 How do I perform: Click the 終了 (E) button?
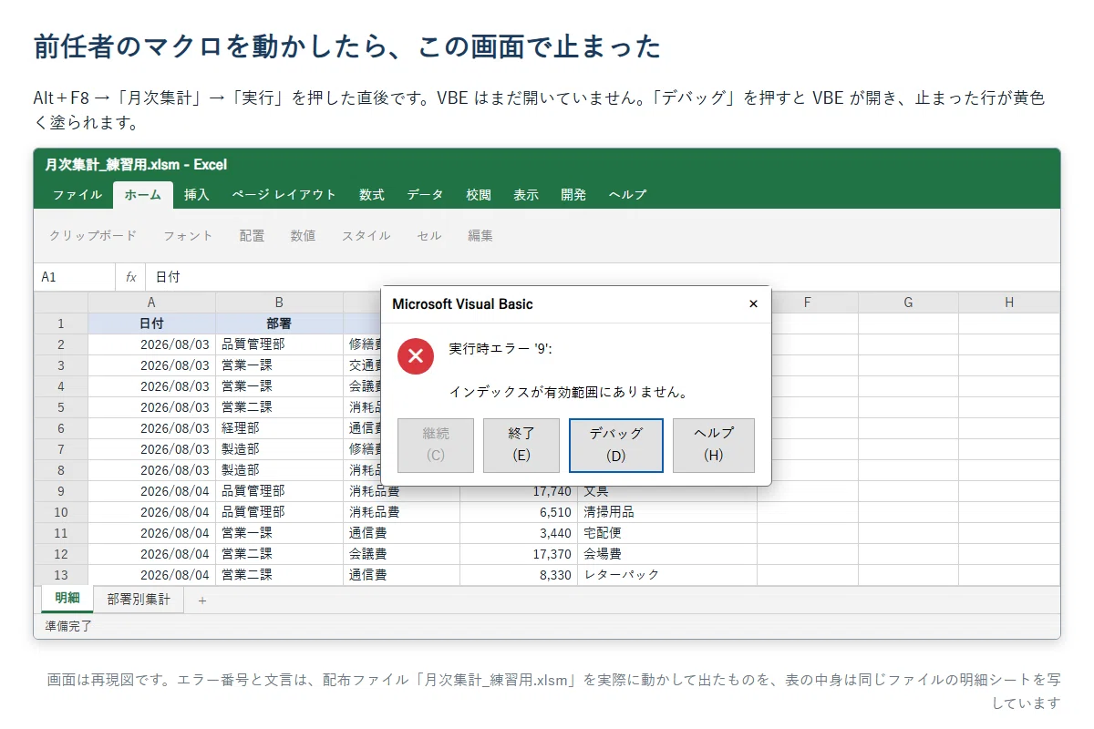pyautogui.click(x=521, y=446)
